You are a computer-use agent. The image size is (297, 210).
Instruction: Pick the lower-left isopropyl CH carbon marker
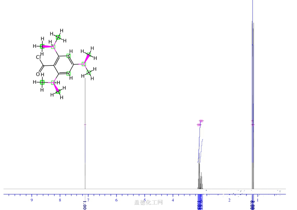53,83
